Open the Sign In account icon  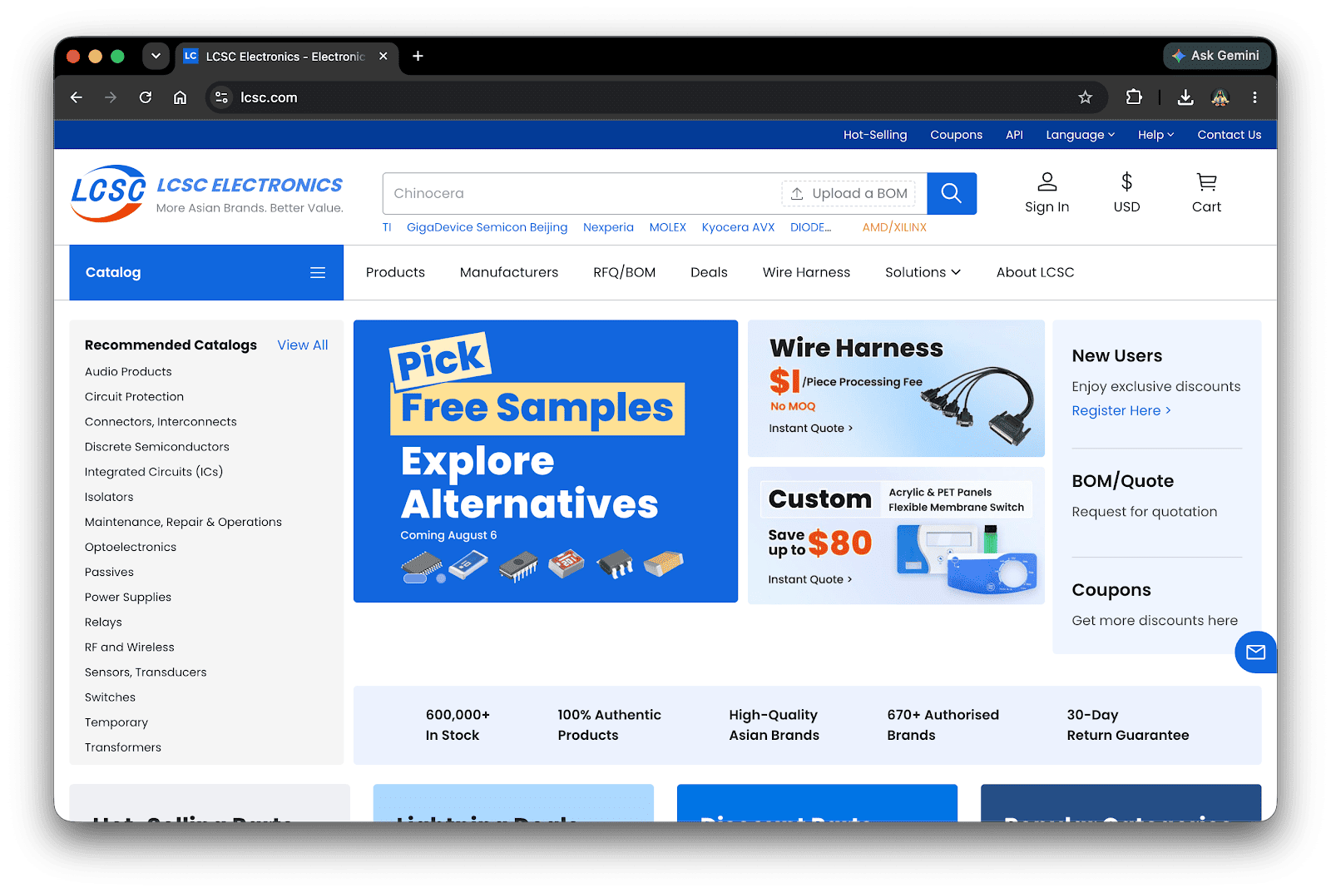coord(1046,193)
